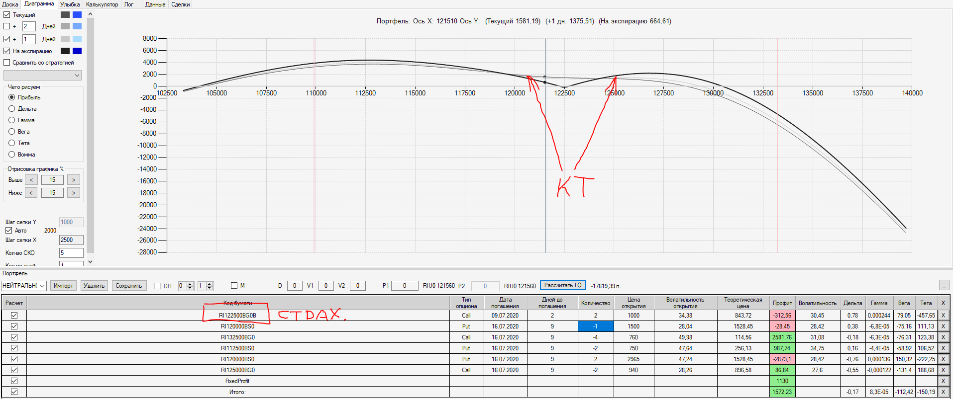Toggle the Текущий curve checkbox
This screenshot has height=399, width=953.
[7, 15]
